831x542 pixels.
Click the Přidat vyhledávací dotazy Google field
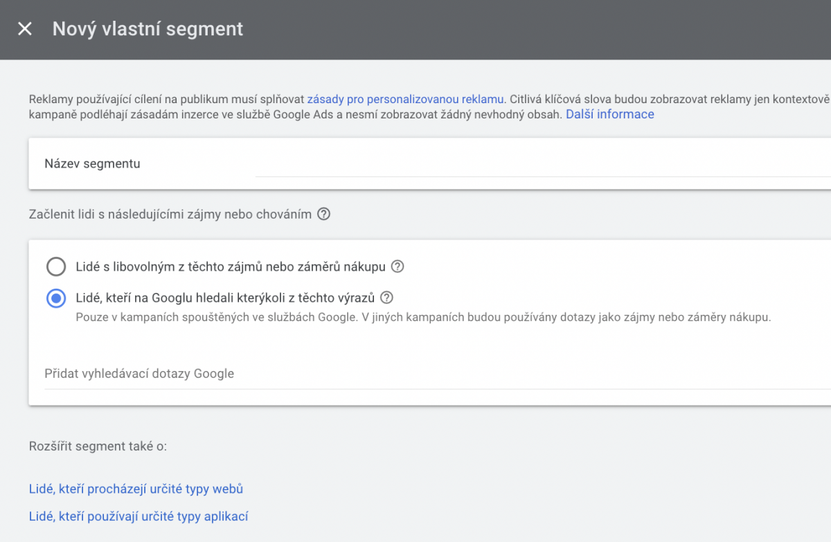click(429, 374)
